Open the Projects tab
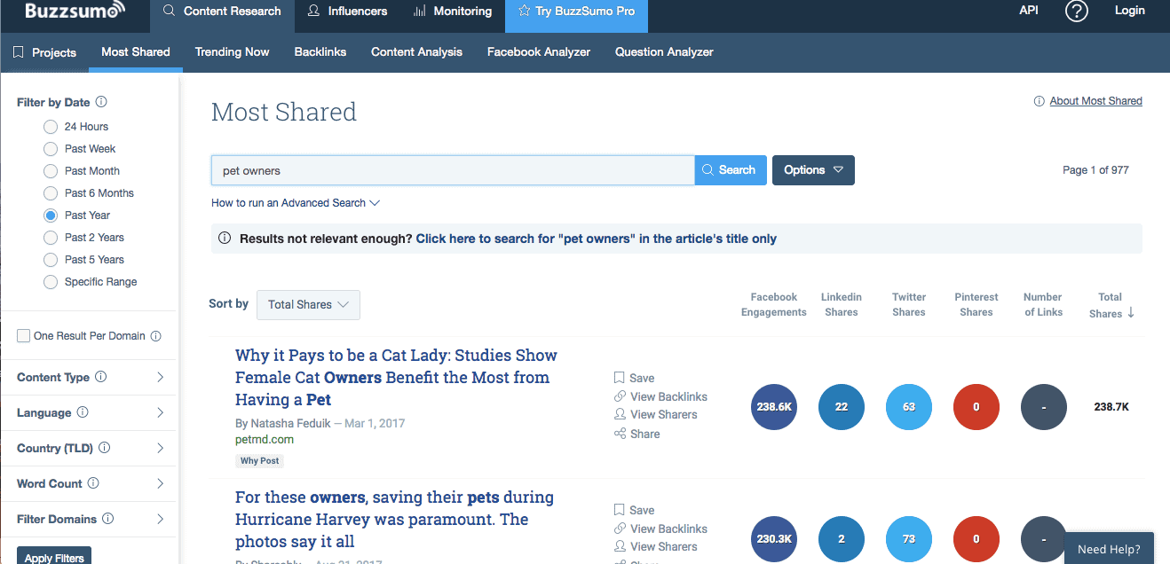The height and width of the screenshot is (564, 1170). coord(44,52)
